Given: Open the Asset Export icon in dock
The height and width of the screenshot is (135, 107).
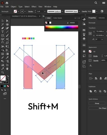Looking at the screenshot, I should point(84,62).
